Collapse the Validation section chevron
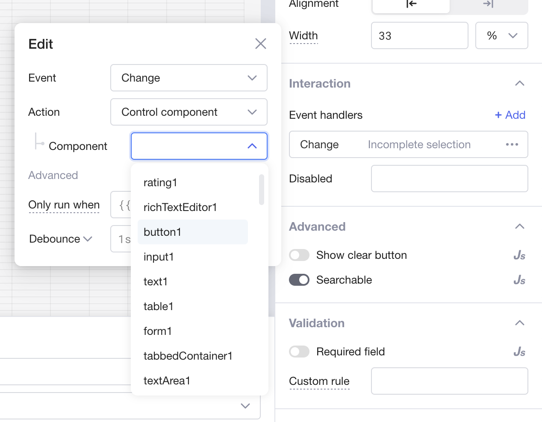Viewport: 542px width, 422px height. (x=519, y=323)
